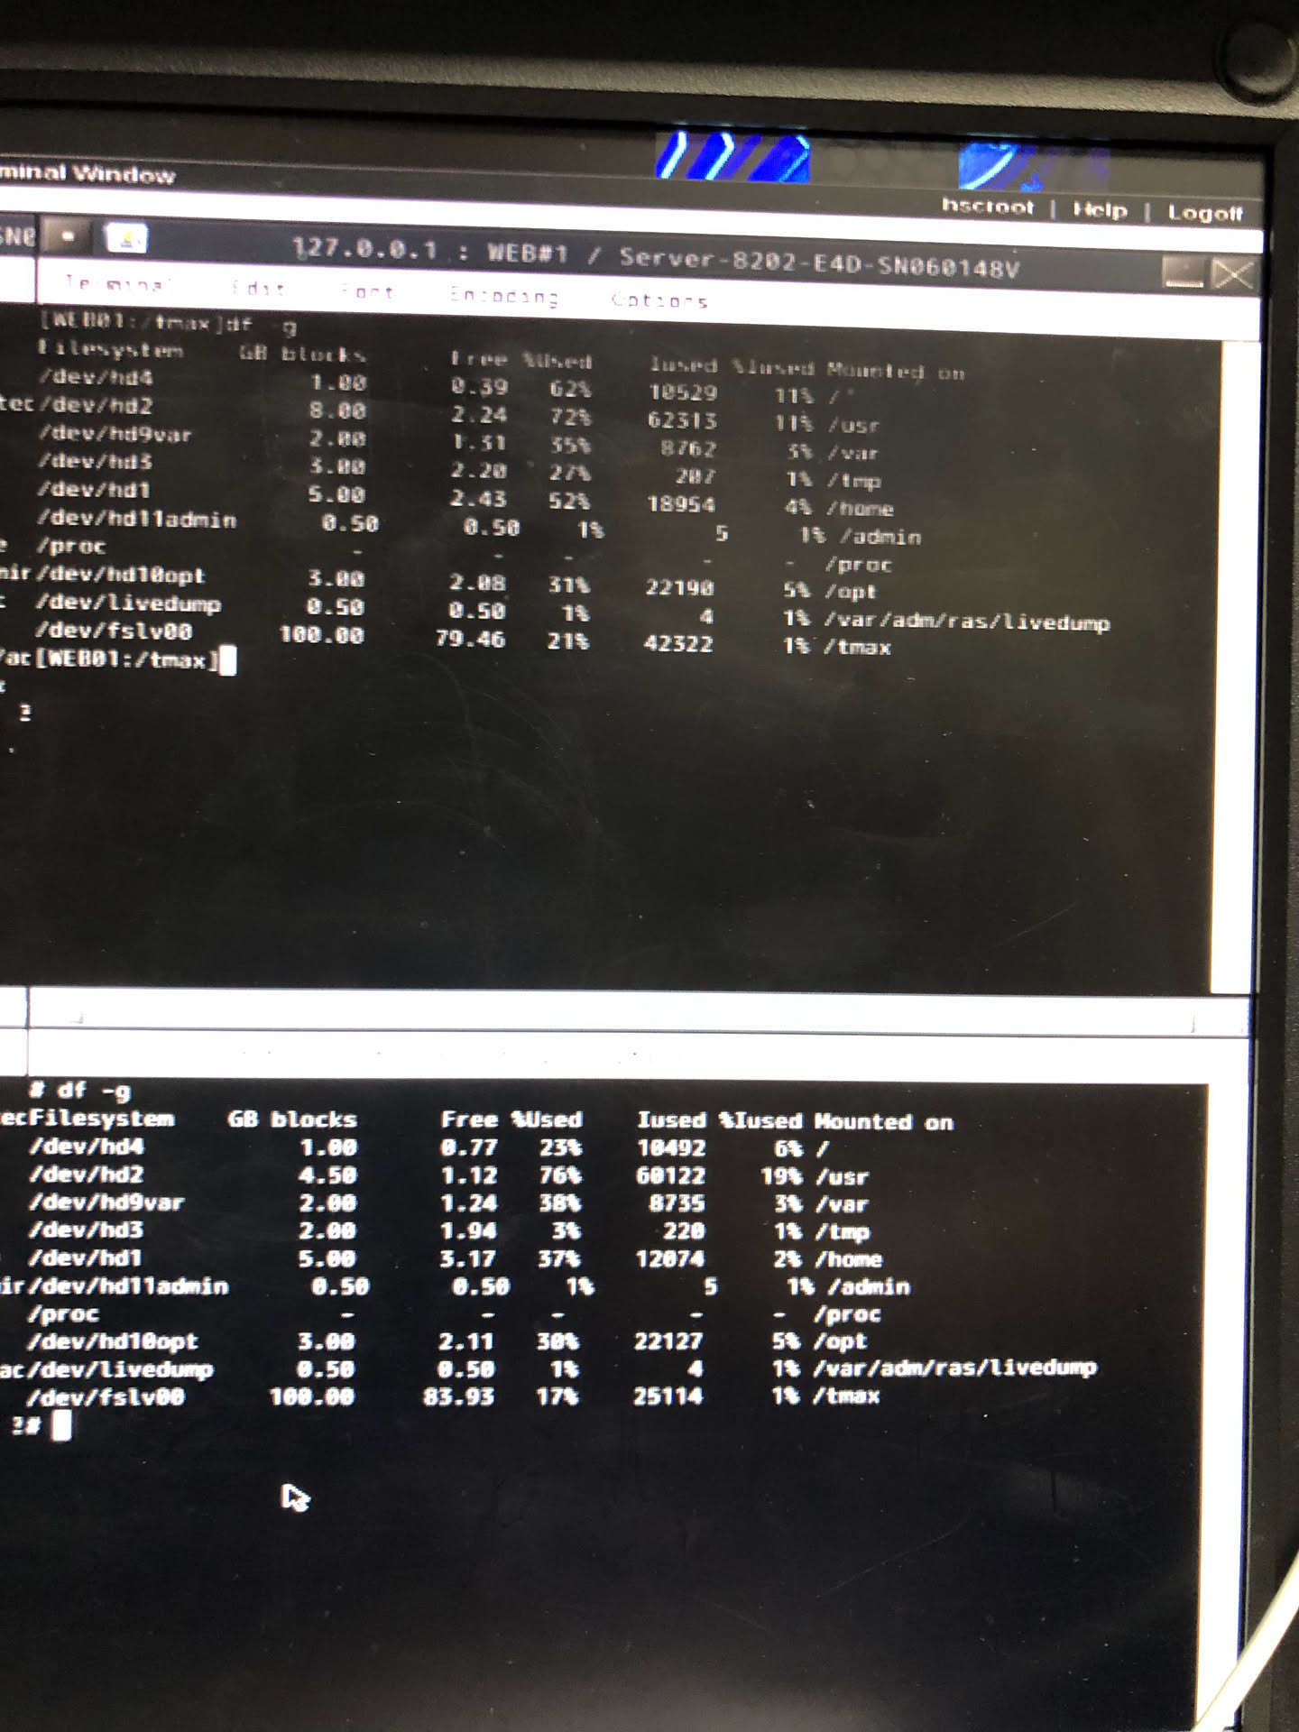This screenshot has height=1732, width=1299.
Task: Click the cursor at lower terminal # prompt
Action: point(61,1426)
